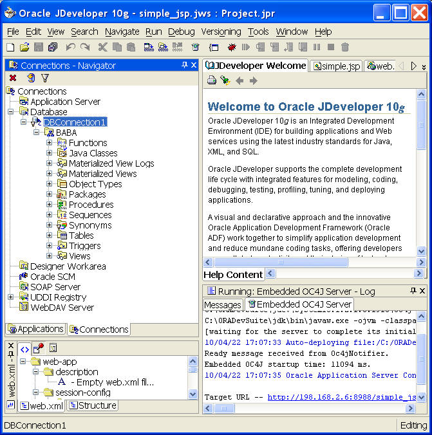Click the Copy toolbar icon
This screenshot has width=432, height=435.
117,47
